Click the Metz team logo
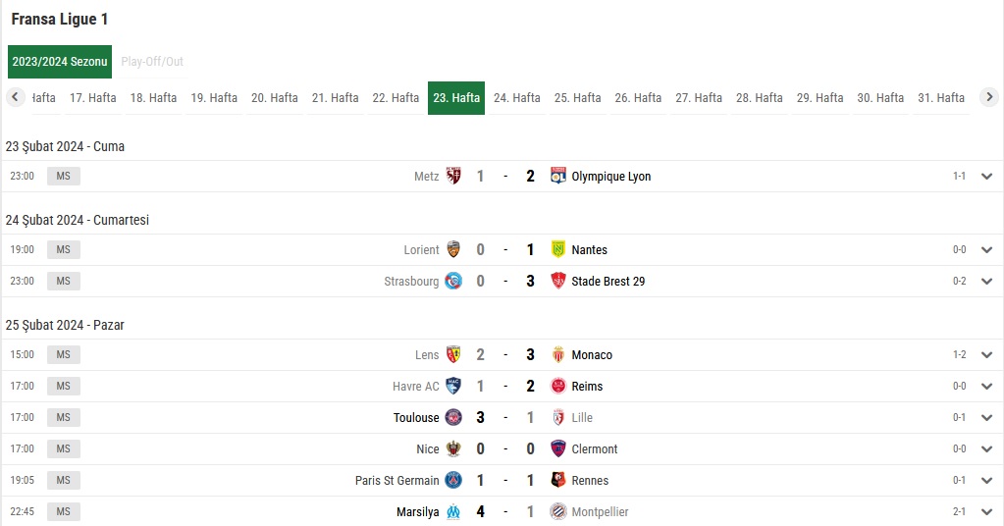The image size is (1004, 526). click(453, 176)
